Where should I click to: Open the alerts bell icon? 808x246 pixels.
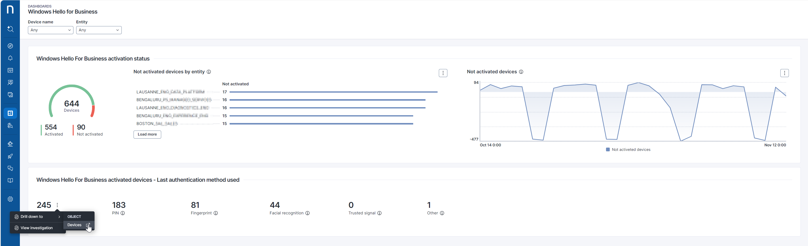click(10, 58)
